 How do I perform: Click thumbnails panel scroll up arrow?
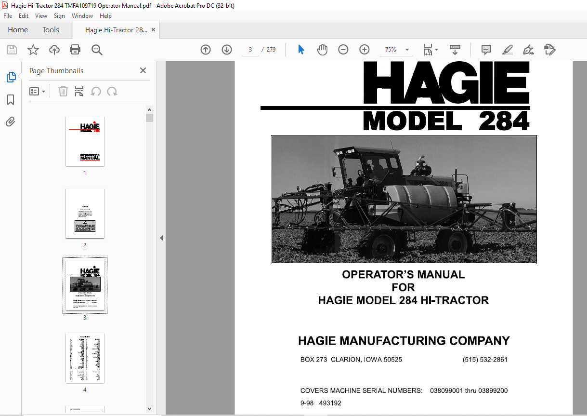[x=149, y=109]
